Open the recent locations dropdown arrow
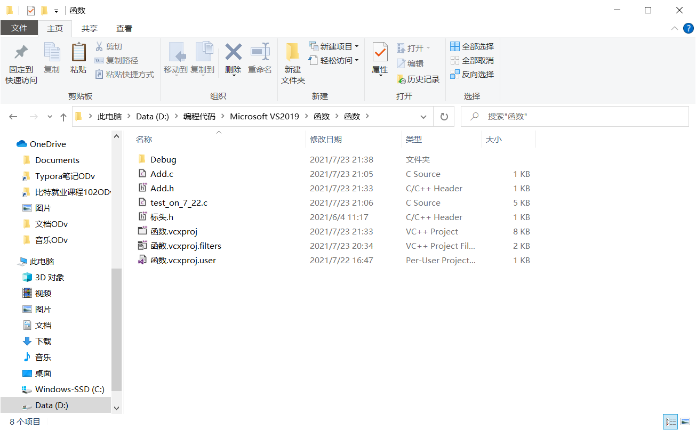Image resolution: width=696 pixels, height=430 pixels. point(50,117)
